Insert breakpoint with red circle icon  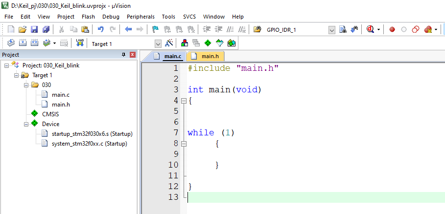coord(392,29)
